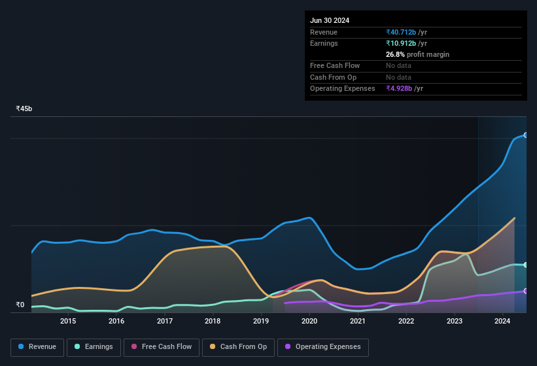Image resolution: width=537 pixels, height=366 pixels.
Task: Click the 26.8% profit margin text
Action: (x=417, y=54)
